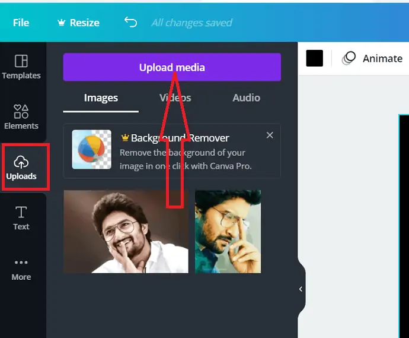Viewport: 409px width, 338px height.
Task: Open the More sidebar options
Action: pyautogui.click(x=21, y=270)
